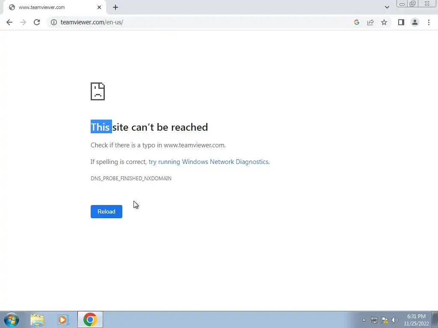Image resolution: width=438 pixels, height=328 pixels.
Task: Open Chrome's three-dot menu
Action: pyautogui.click(x=429, y=22)
